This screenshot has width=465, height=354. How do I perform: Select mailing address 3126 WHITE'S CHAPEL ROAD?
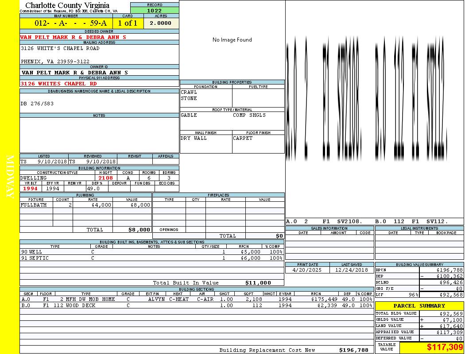[x=60, y=48]
